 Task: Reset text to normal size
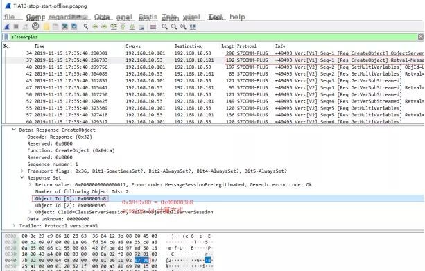(183, 26)
